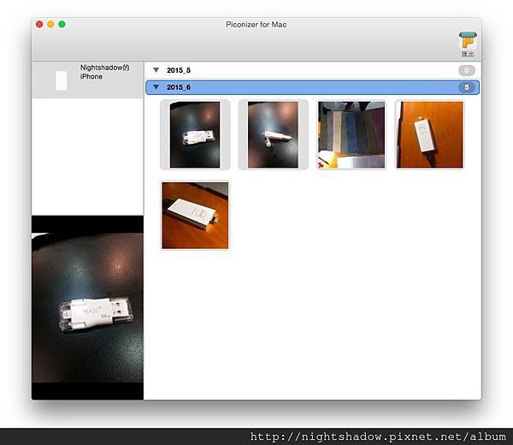The width and height of the screenshot is (513, 445).
Task: Maximize window using the green button
Action: click(62, 24)
